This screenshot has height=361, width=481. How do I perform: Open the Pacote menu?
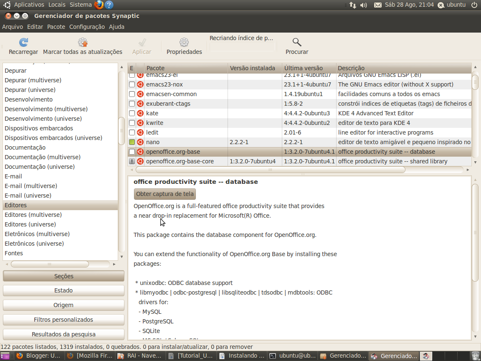56,27
